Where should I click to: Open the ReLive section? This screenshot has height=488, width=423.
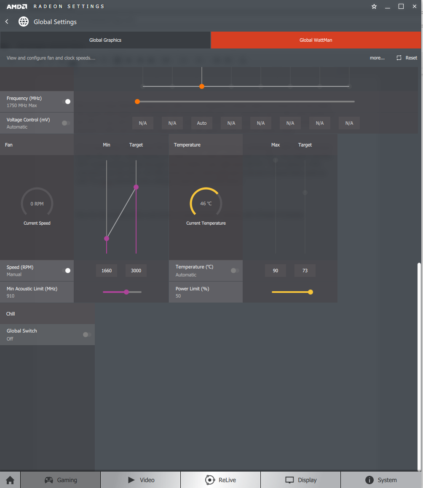(x=220, y=480)
